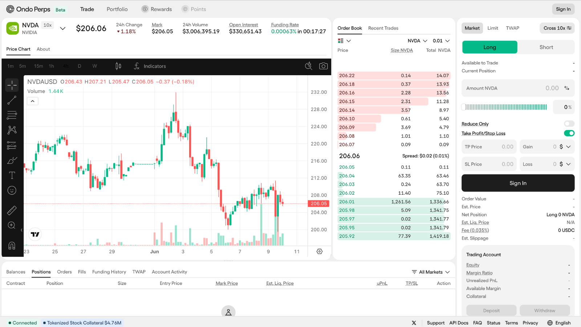Click the black Sign In order button
Viewport: 581px width, 327px height.
pos(518,183)
